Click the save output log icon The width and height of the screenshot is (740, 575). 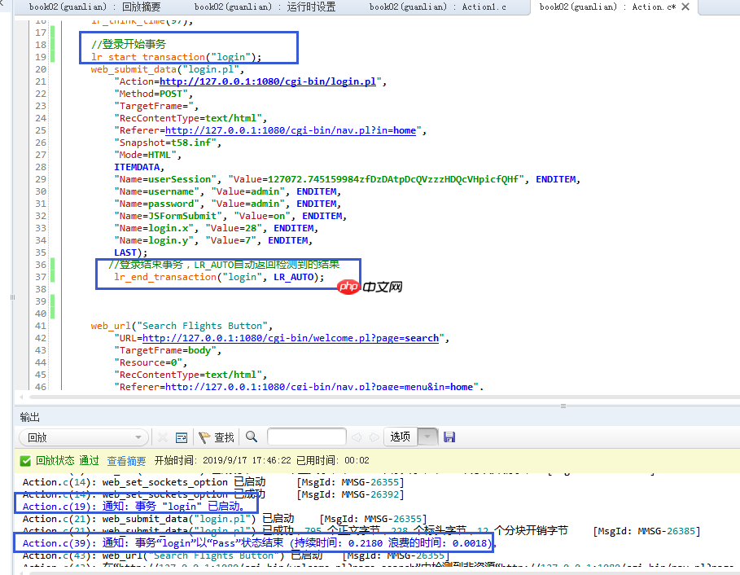[x=449, y=437]
